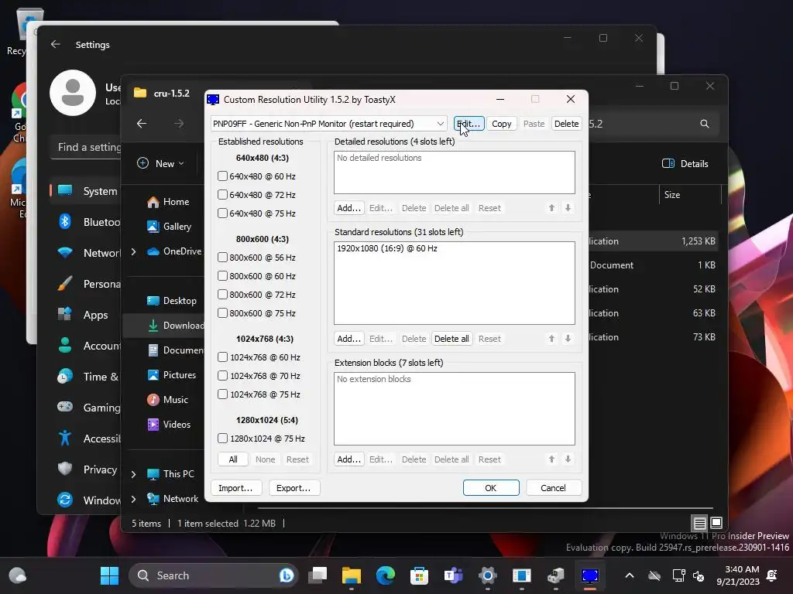The image size is (793, 594).
Task: Click the taskbar Search box
Action: click(214, 575)
